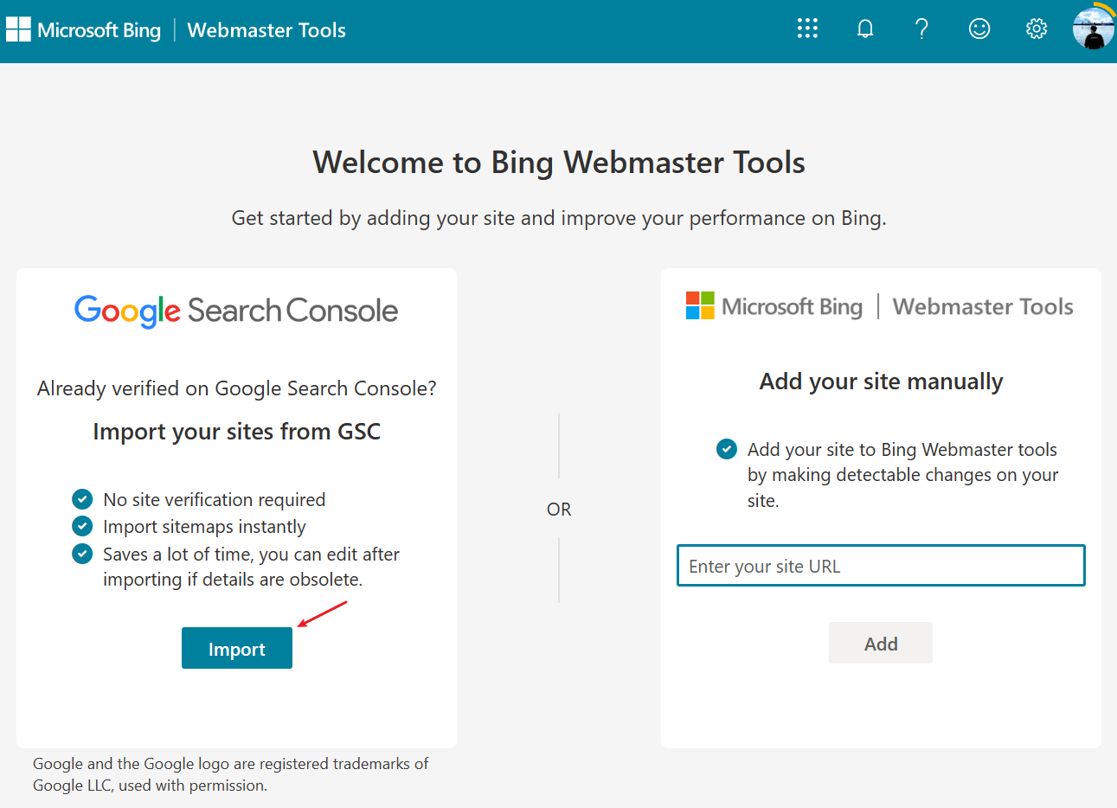Click checkmark beside "Saves a lot of time"
The image size is (1117, 808).
point(82,554)
